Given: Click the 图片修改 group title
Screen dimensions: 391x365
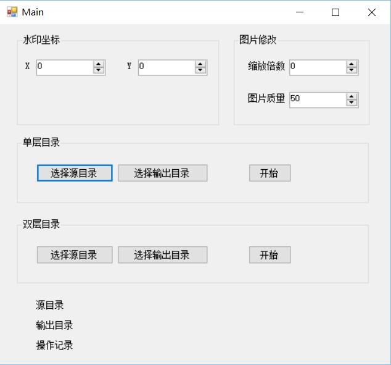Looking at the screenshot, I should pos(258,40).
